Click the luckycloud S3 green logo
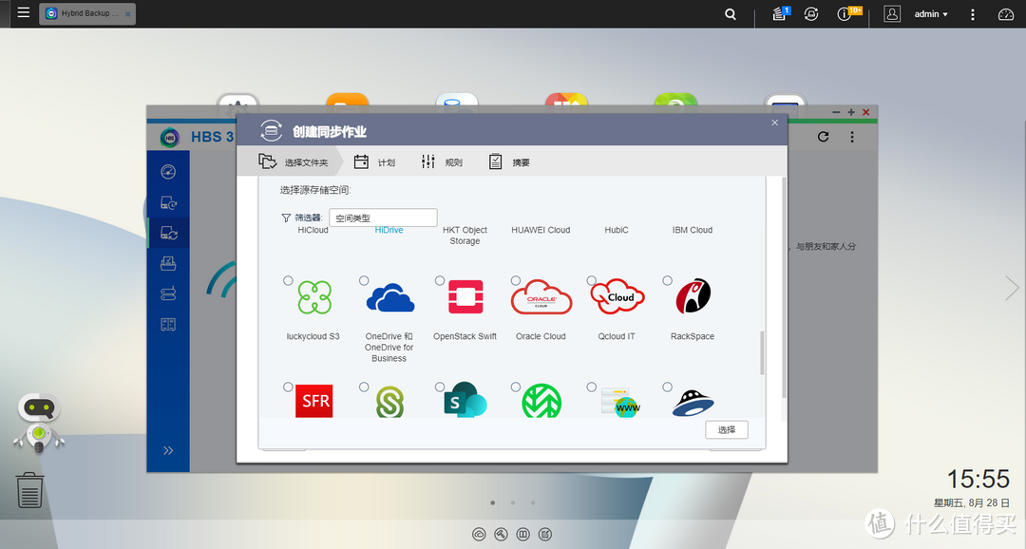Image resolution: width=1026 pixels, height=549 pixels. pos(314,297)
